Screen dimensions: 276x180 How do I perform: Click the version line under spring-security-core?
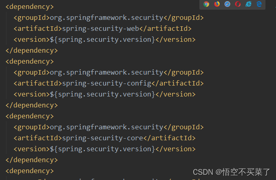101,149
